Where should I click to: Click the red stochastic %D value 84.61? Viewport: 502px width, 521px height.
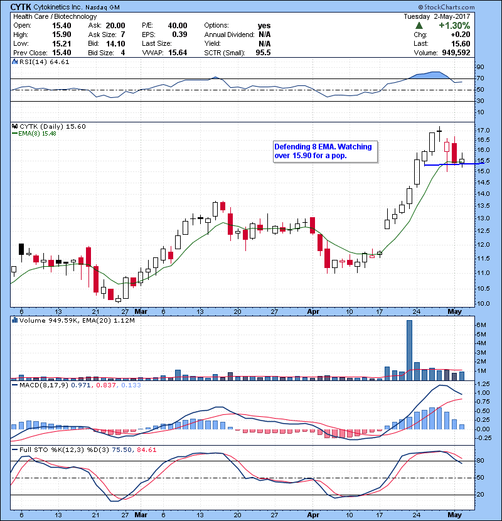pos(146,449)
